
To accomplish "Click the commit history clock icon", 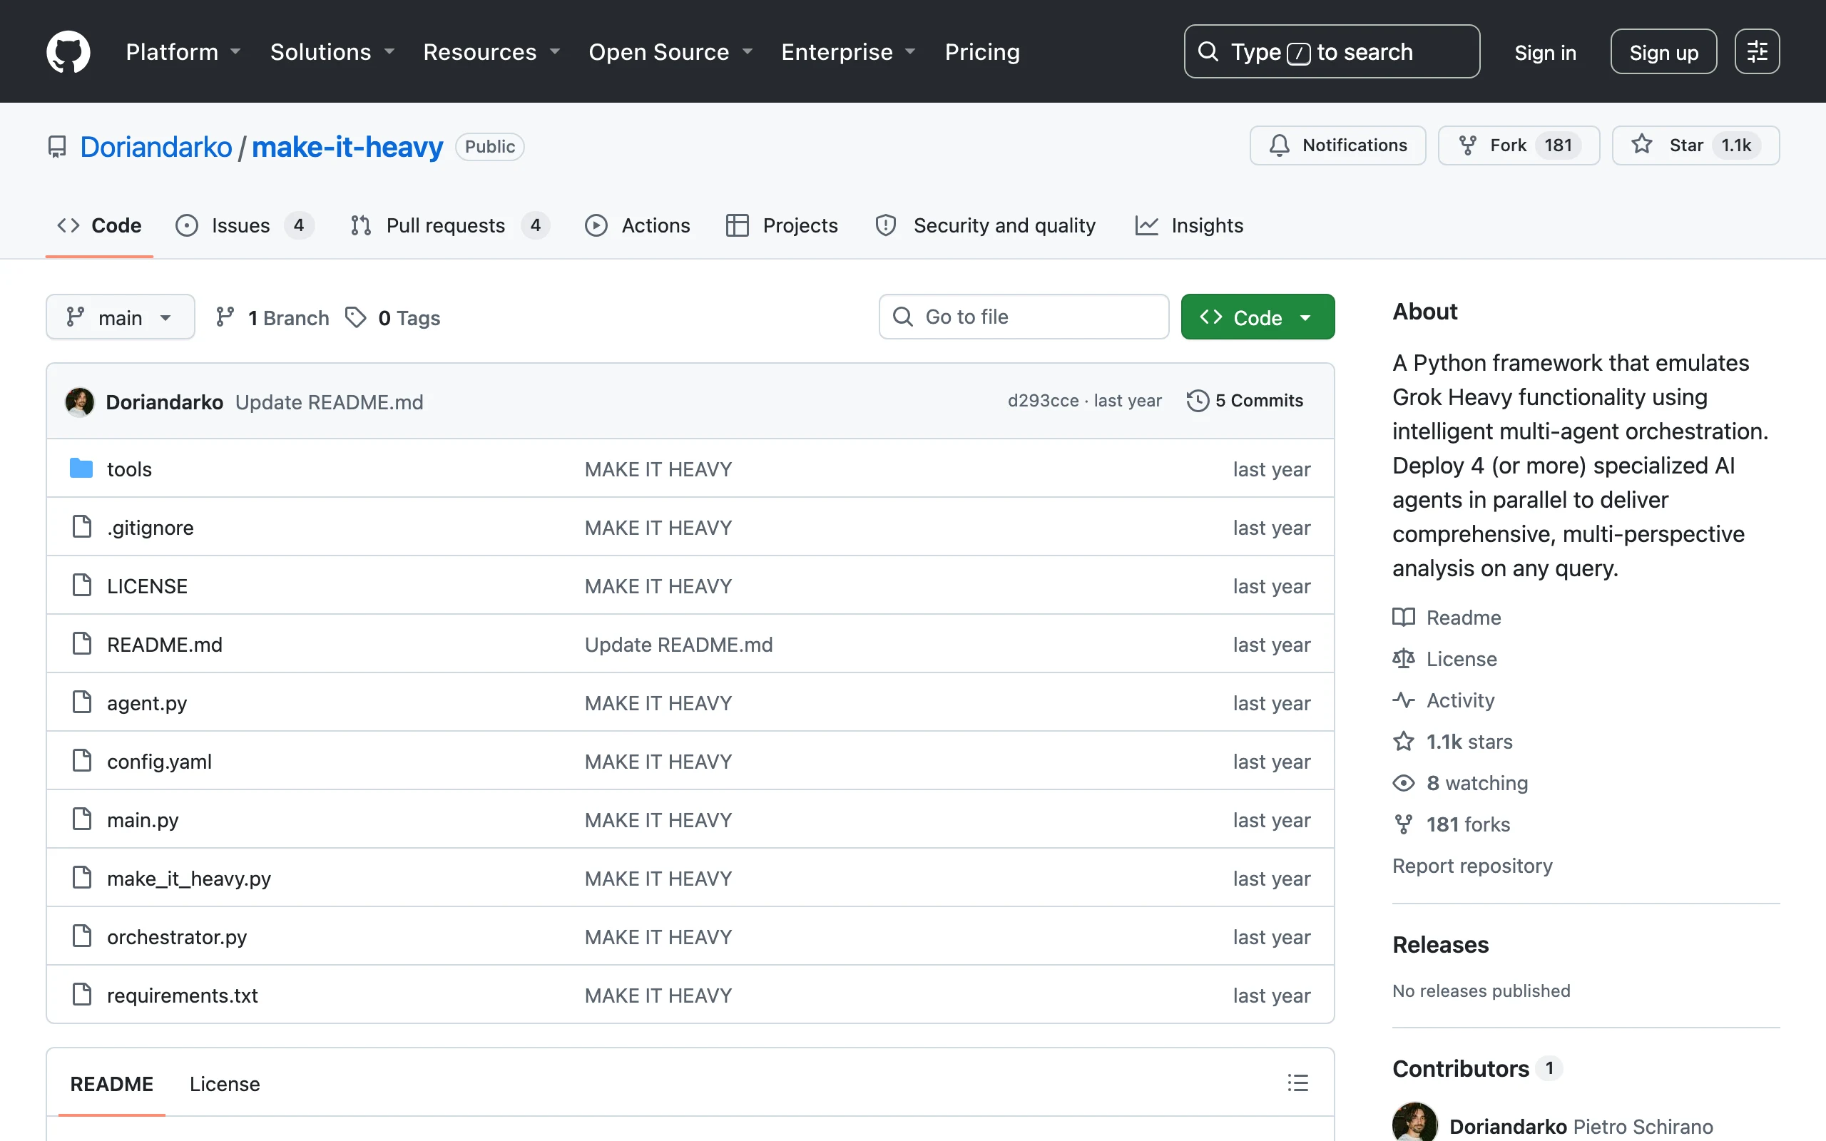I will tap(1198, 401).
